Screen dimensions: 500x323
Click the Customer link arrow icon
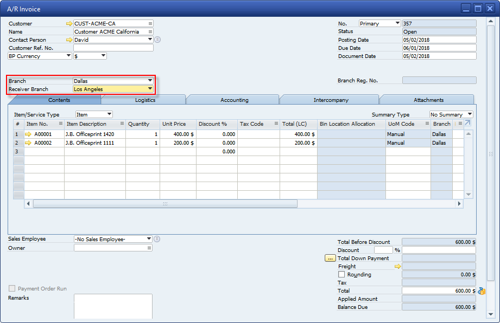69,24
